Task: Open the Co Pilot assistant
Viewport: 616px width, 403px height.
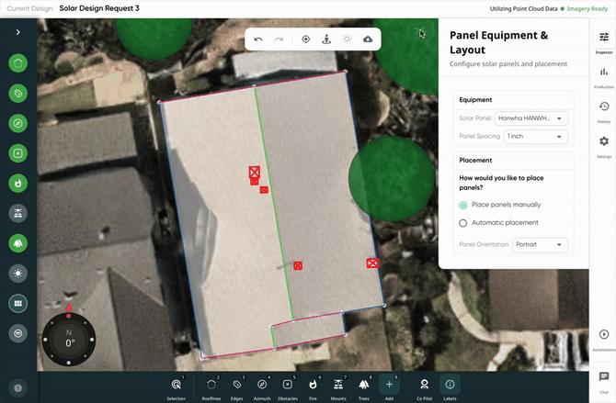Action: (424, 386)
